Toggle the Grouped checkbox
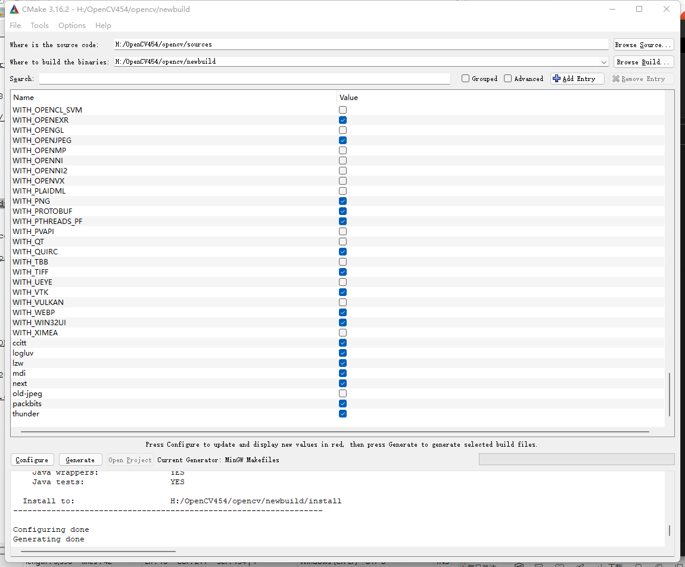 (x=465, y=79)
